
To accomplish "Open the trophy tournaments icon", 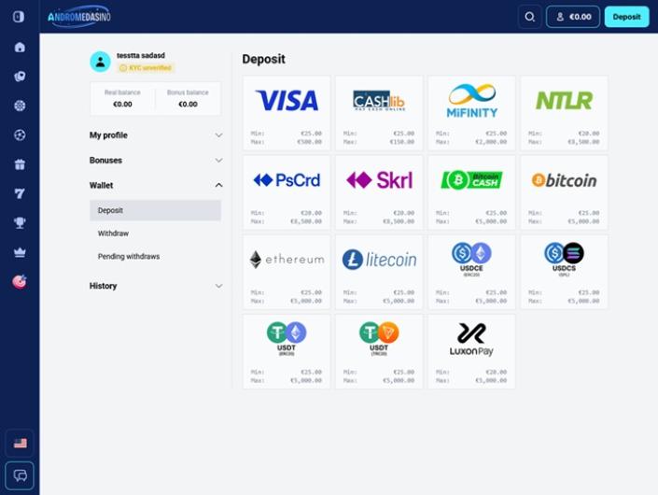I will [20, 222].
